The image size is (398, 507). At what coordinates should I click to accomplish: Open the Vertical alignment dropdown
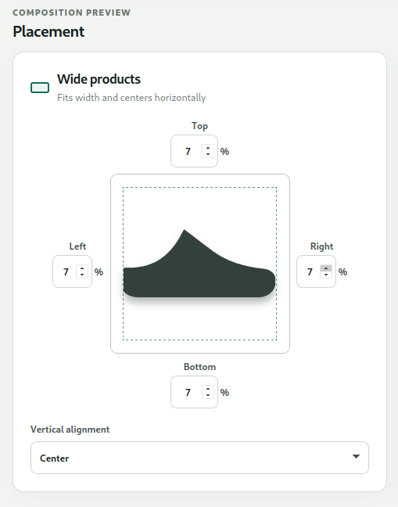[x=199, y=458]
